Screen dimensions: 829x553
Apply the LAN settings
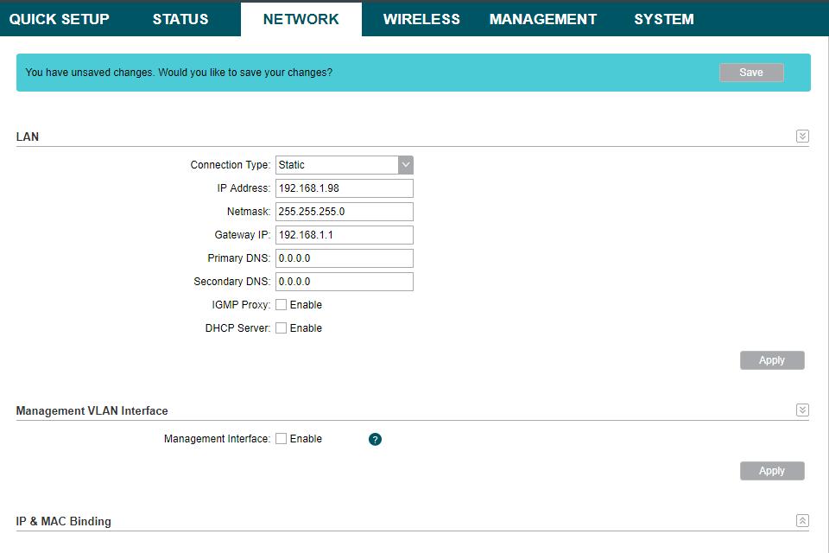coord(772,360)
